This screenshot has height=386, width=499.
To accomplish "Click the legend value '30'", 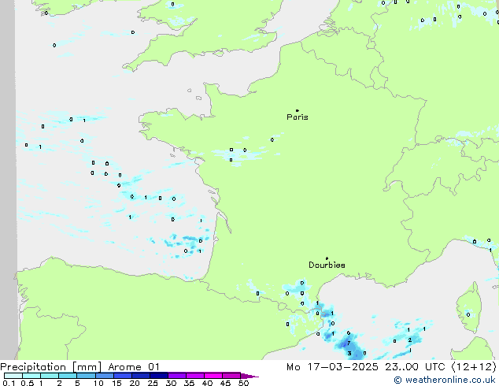I will 171,383.
